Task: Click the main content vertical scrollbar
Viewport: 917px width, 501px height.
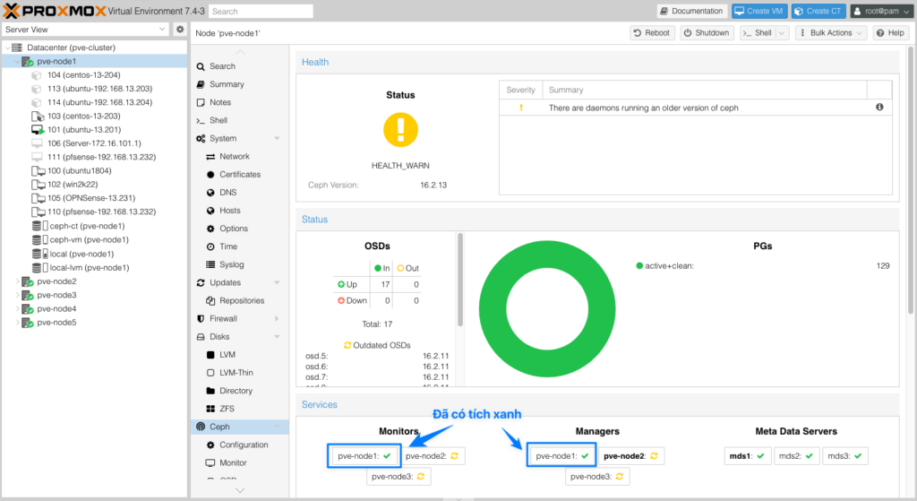Action: 911,179
